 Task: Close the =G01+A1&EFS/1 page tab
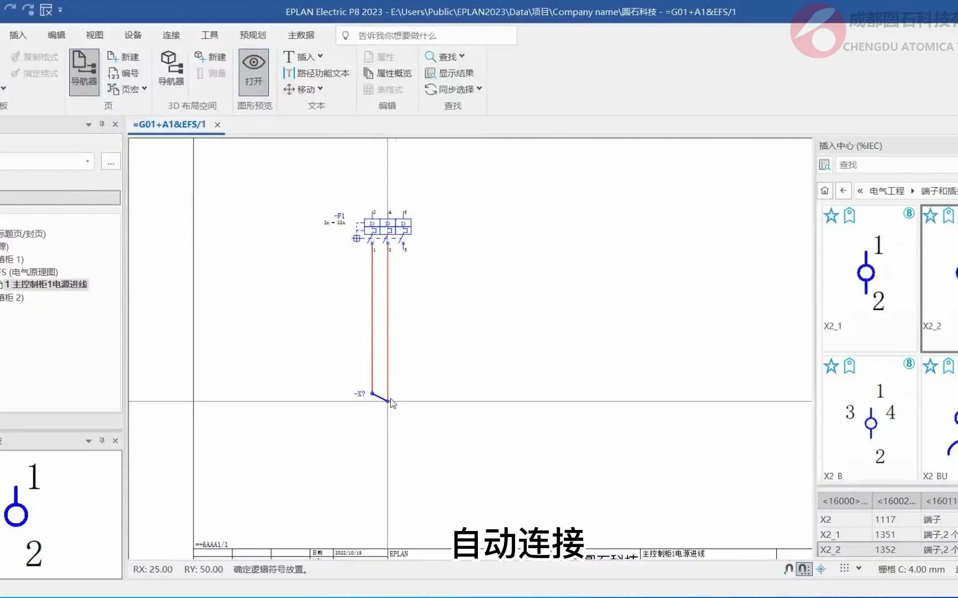[217, 125]
